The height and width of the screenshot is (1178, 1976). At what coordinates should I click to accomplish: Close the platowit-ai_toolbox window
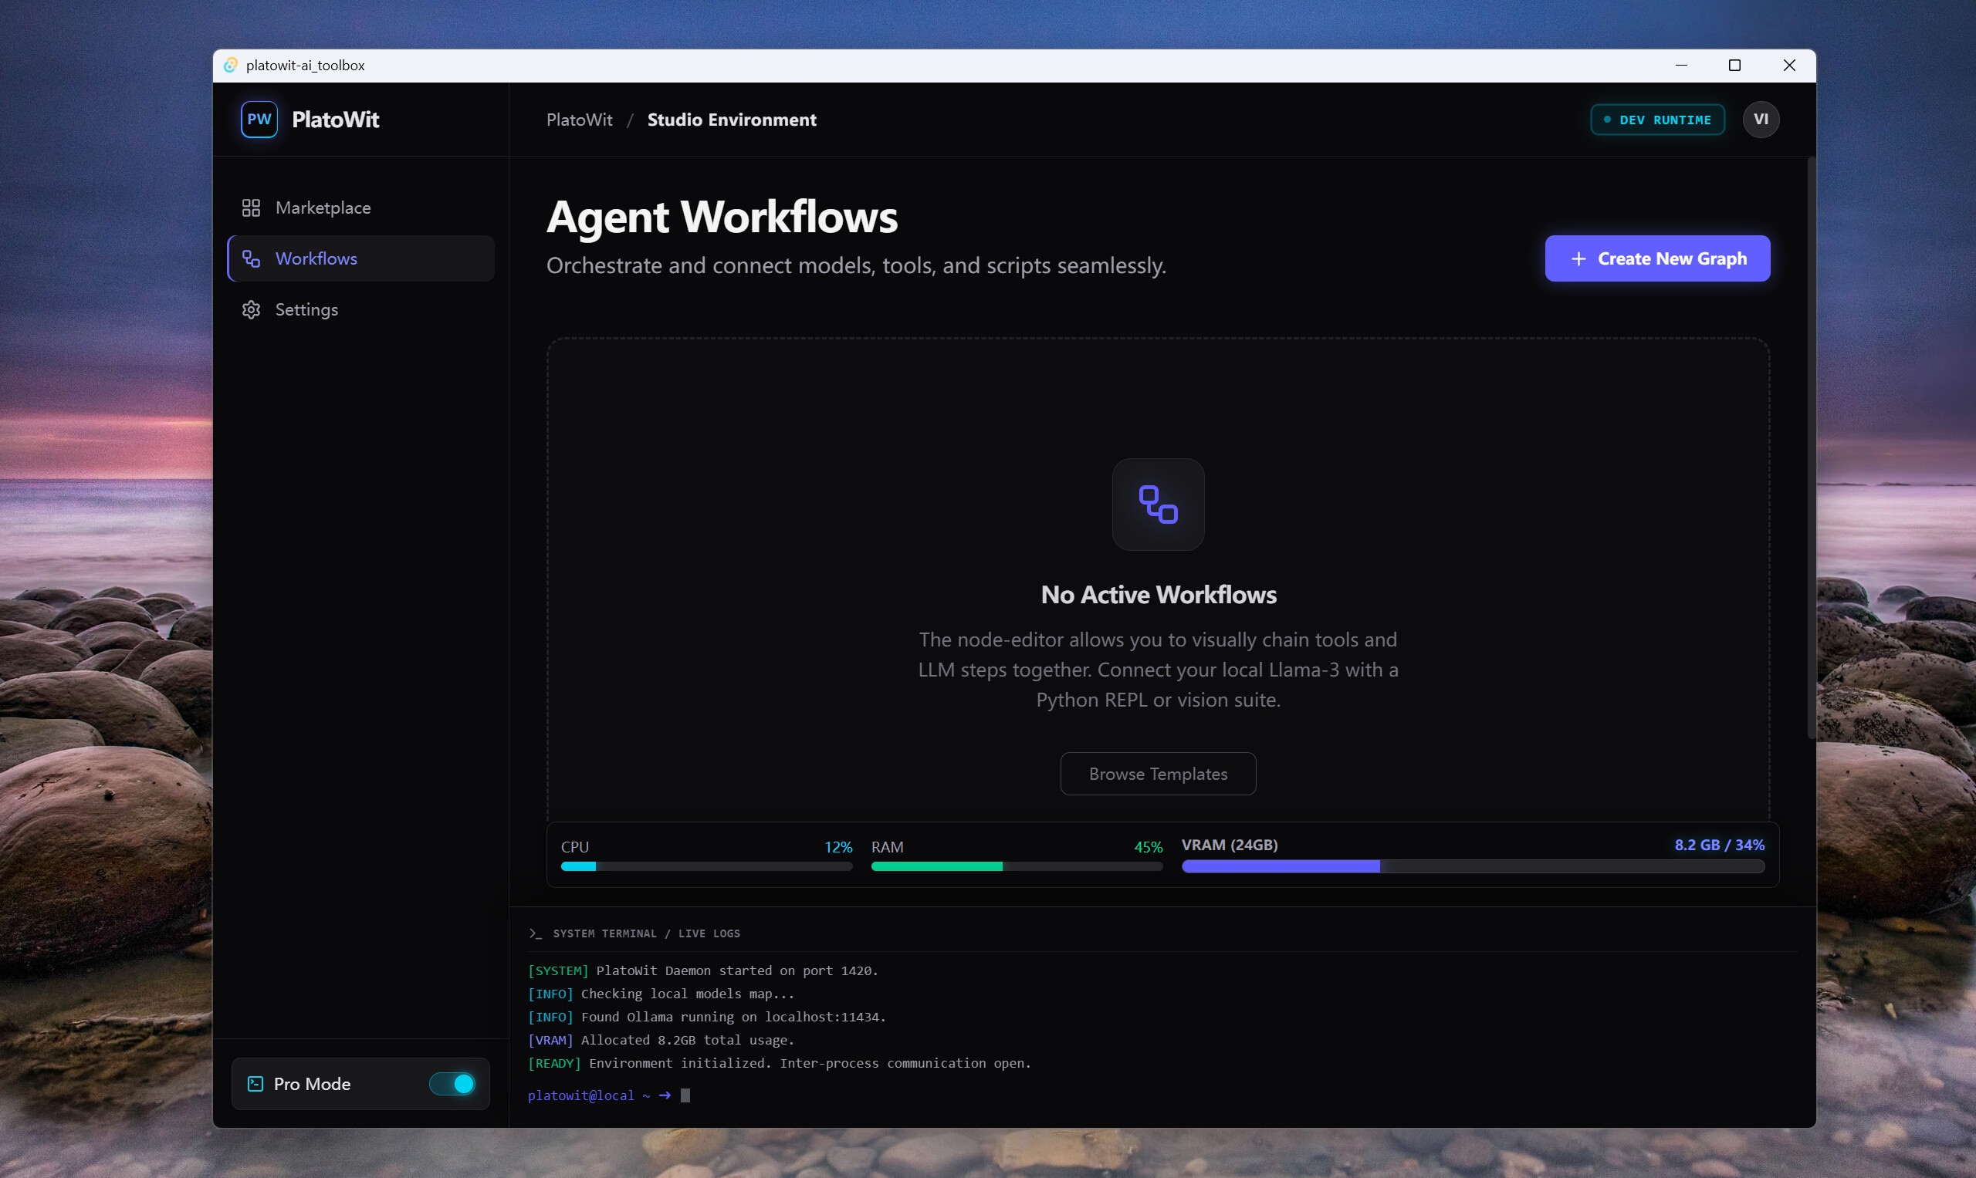click(x=1788, y=65)
